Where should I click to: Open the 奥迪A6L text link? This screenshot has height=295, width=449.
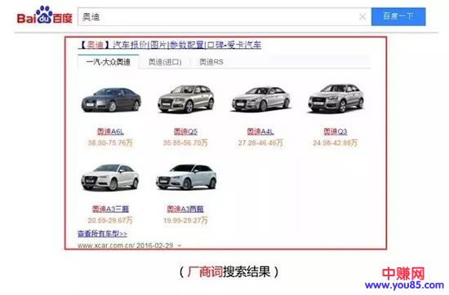pyautogui.click(x=110, y=132)
